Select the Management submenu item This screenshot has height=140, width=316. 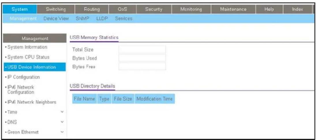tap(23, 18)
